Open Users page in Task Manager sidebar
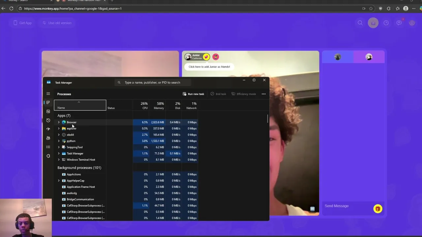 tap(48, 138)
